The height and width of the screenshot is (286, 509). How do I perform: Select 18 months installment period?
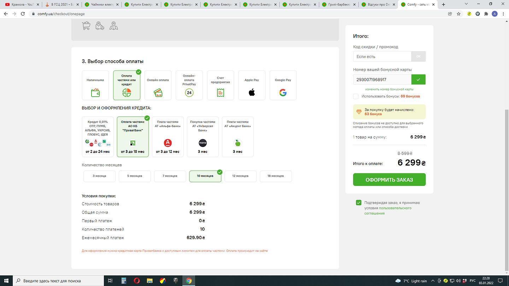pos(276,176)
